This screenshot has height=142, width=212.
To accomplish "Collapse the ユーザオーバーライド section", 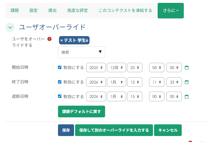I will (x=10, y=27).
